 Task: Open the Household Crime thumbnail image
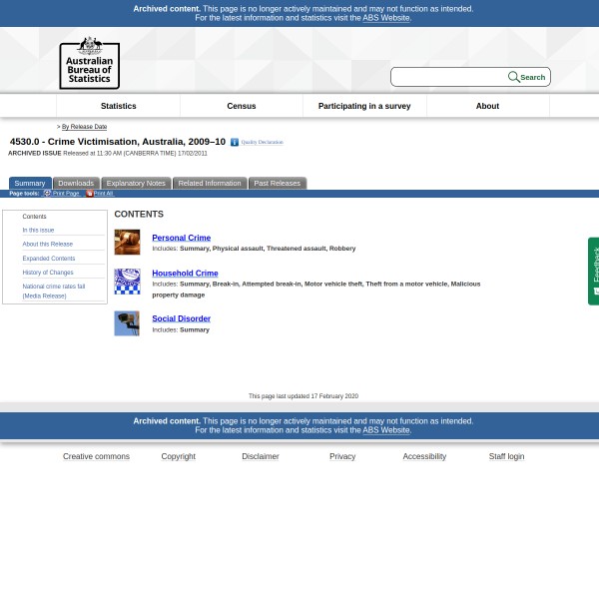(127, 282)
